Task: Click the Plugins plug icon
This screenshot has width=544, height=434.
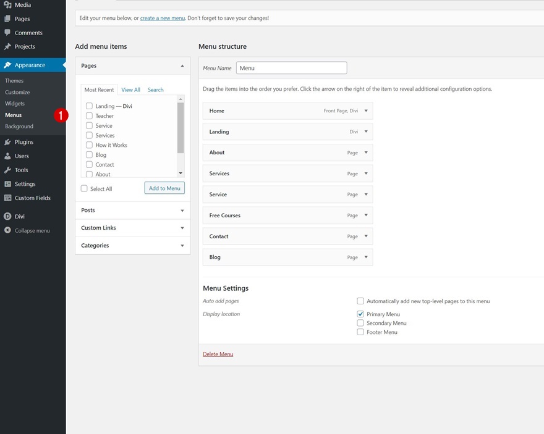Action: [8, 142]
